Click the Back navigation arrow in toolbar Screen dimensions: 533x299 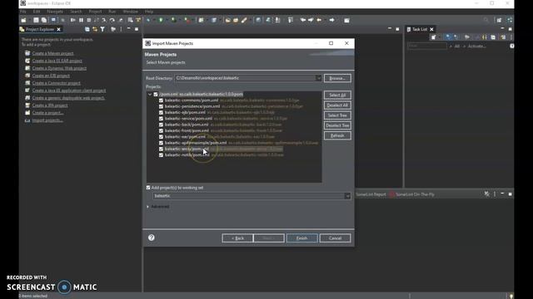[x=319, y=20]
